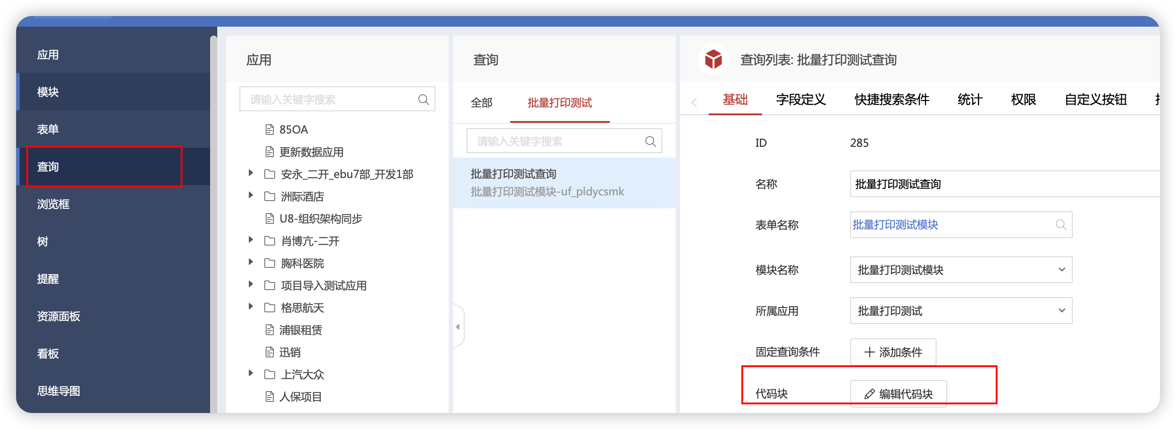Open the 统计 tab

coord(969,100)
